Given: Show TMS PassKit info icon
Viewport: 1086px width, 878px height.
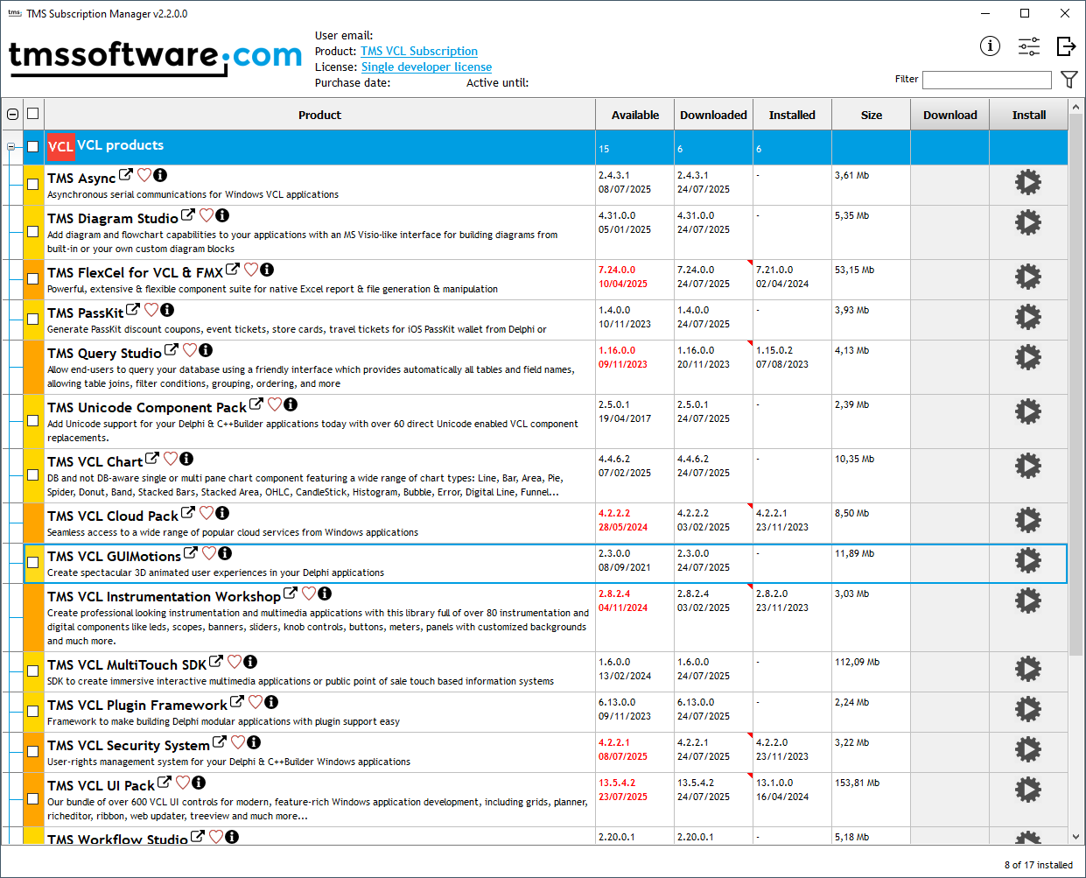Looking at the screenshot, I should [167, 310].
